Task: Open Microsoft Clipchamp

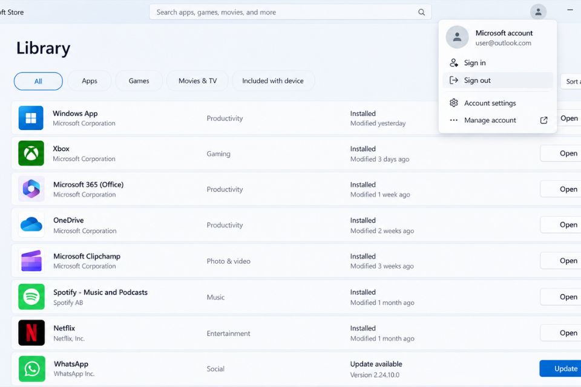Action: (x=560, y=261)
